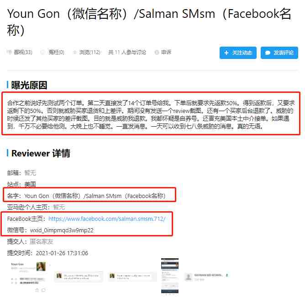This screenshot has width=305, height=305.
Task: Click the 申诉 appeal icon
Action: 157,52
